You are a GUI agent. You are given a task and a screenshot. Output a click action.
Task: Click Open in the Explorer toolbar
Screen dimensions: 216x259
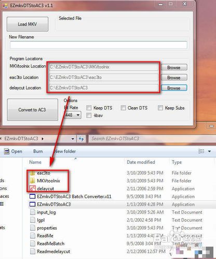click(x=13, y=151)
